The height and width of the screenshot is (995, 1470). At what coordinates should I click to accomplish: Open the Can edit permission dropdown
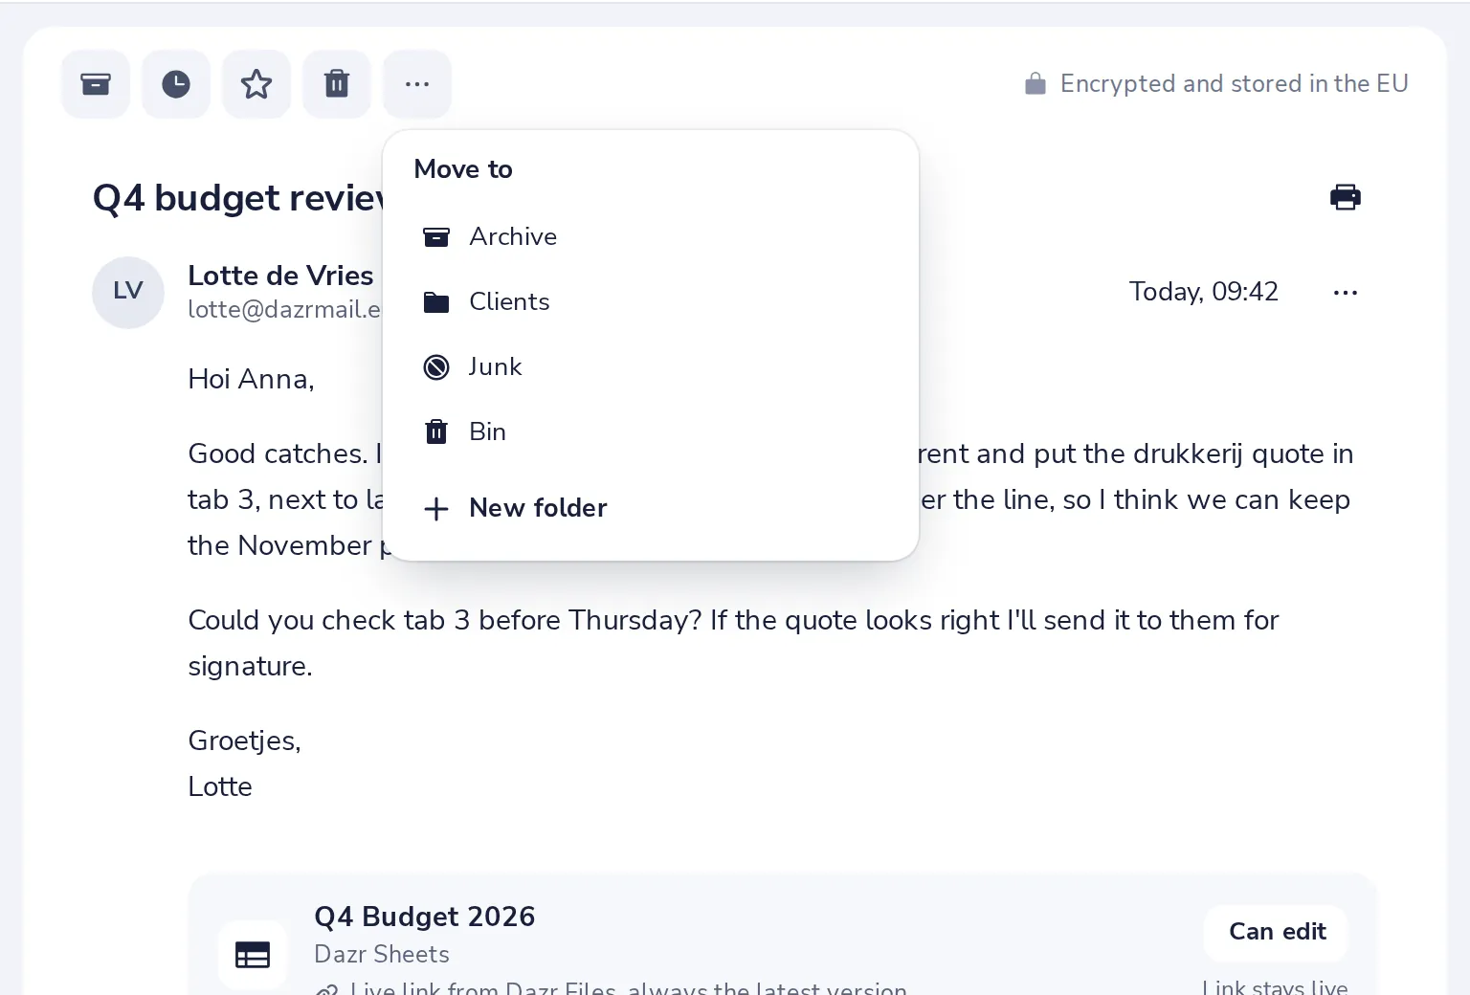(1277, 932)
